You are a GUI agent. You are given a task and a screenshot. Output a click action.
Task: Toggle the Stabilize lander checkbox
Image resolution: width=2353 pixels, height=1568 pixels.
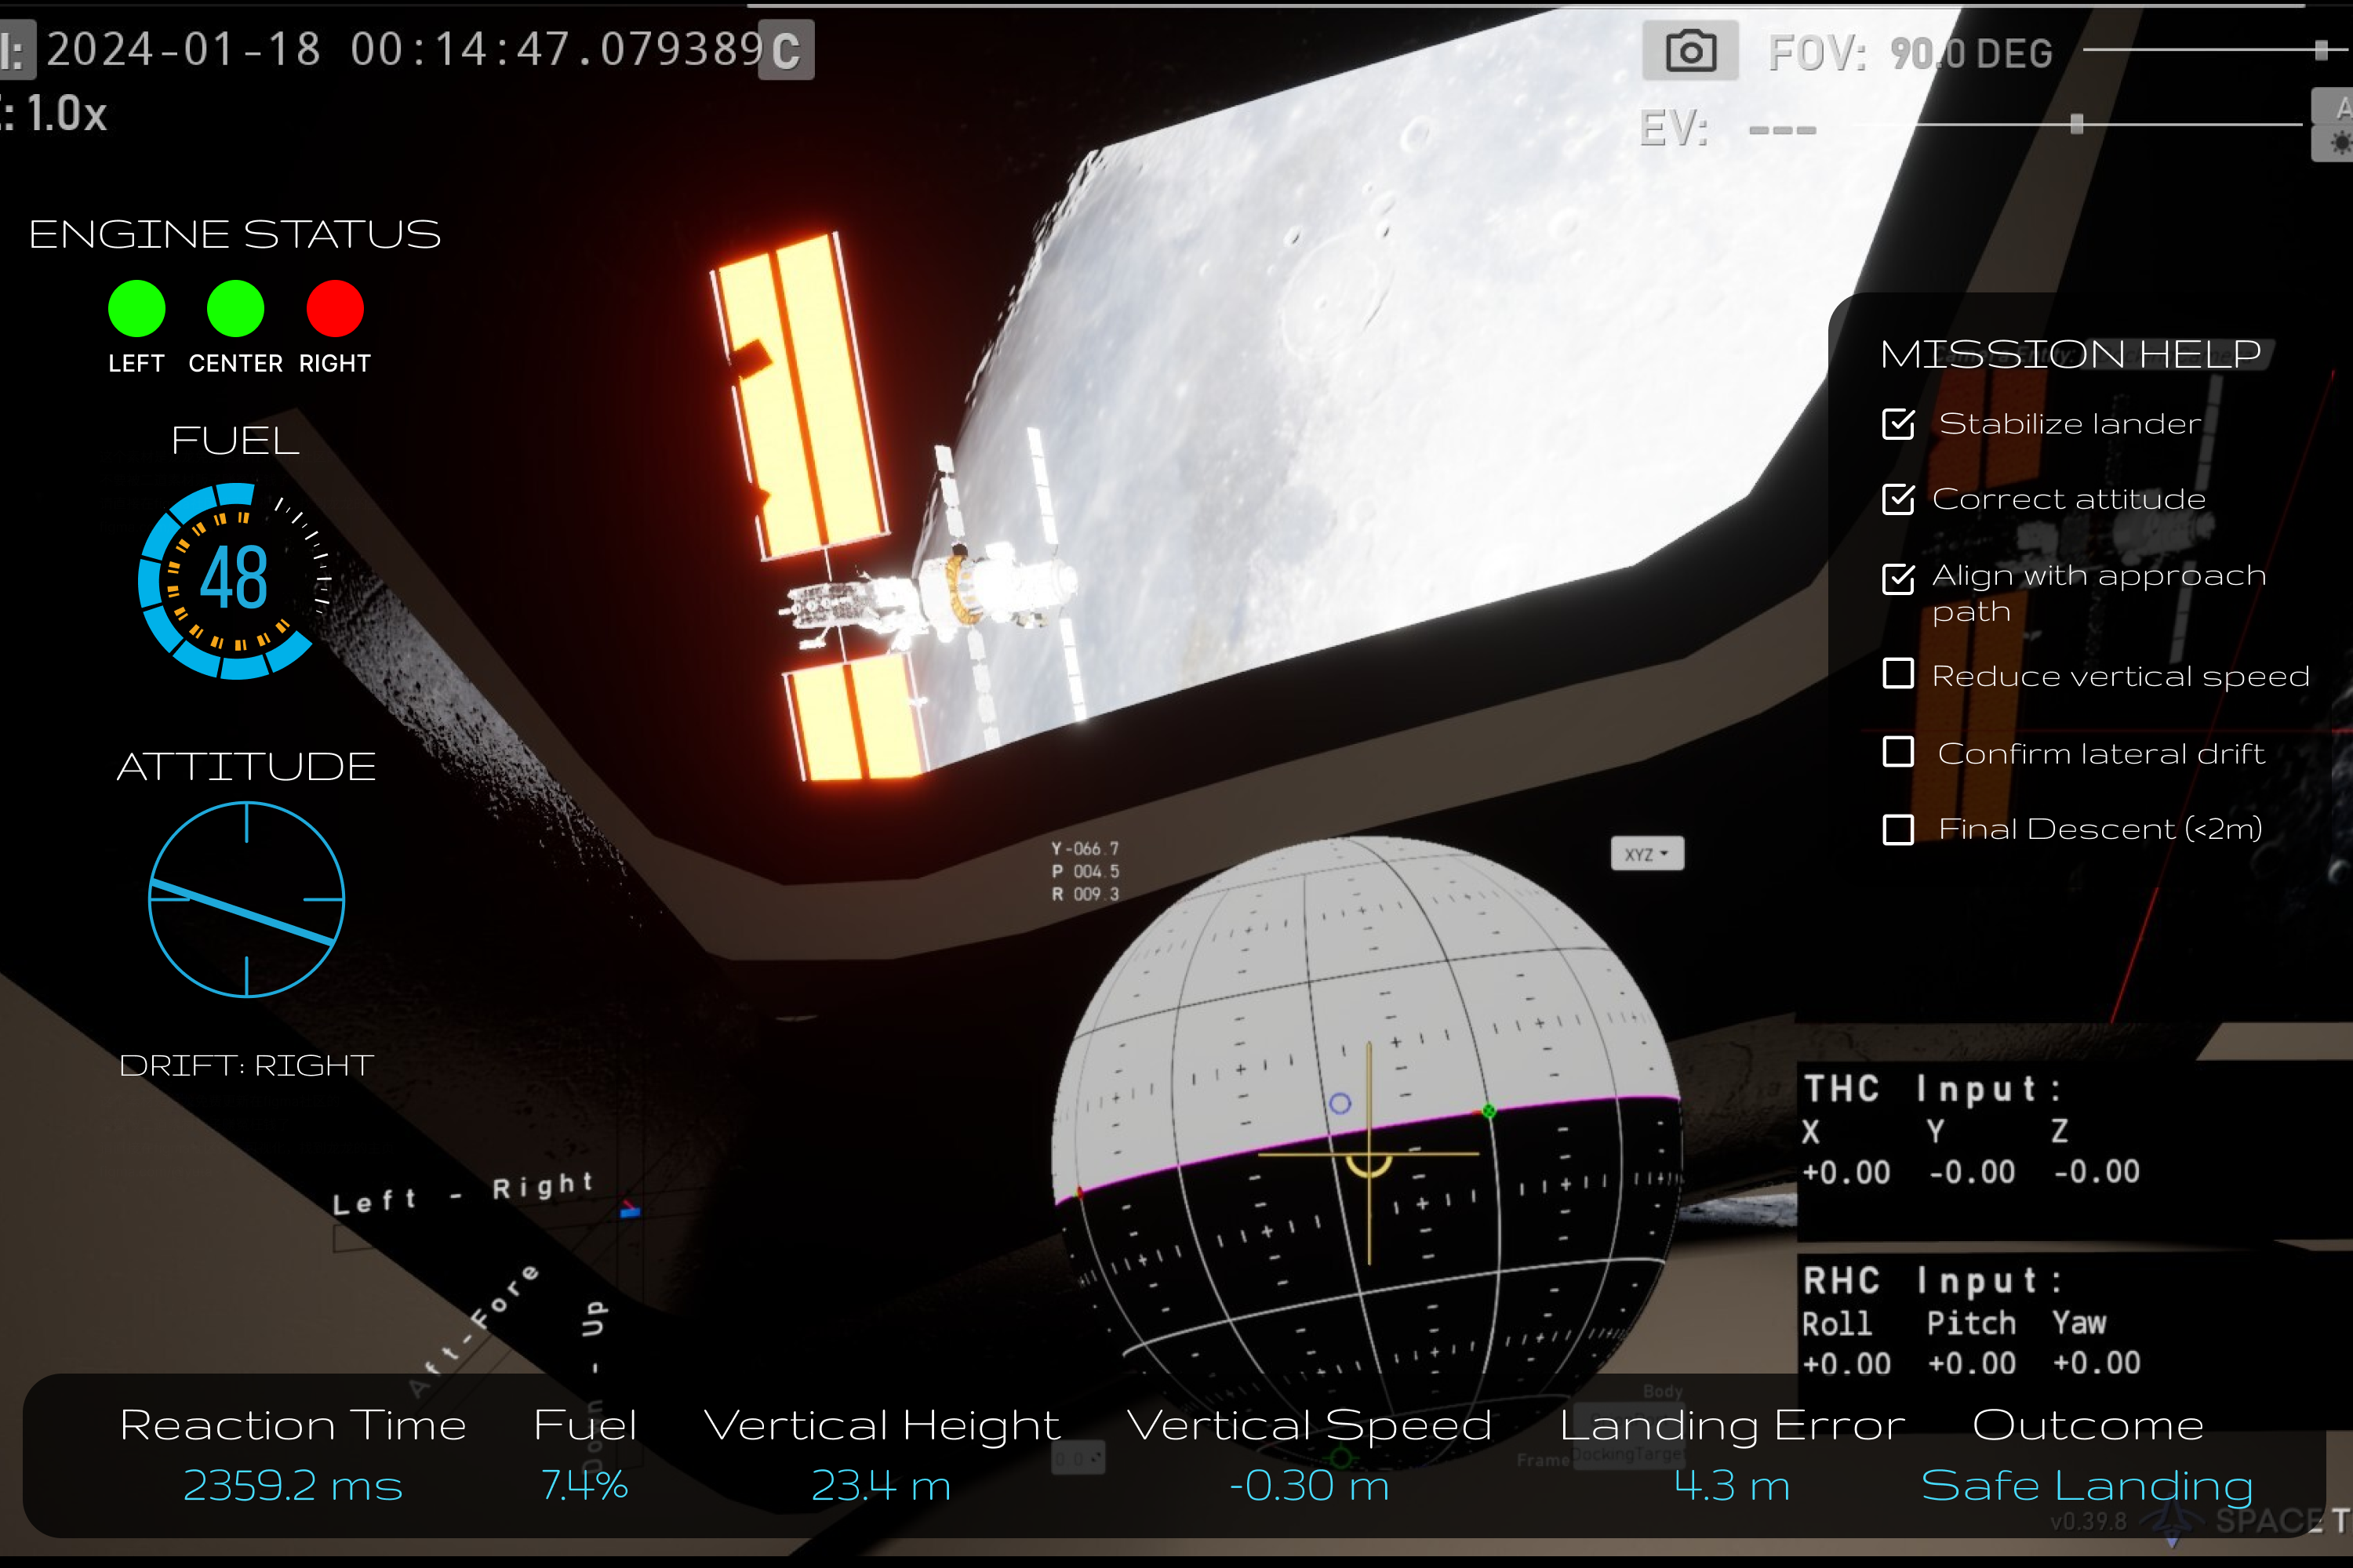click(1898, 424)
